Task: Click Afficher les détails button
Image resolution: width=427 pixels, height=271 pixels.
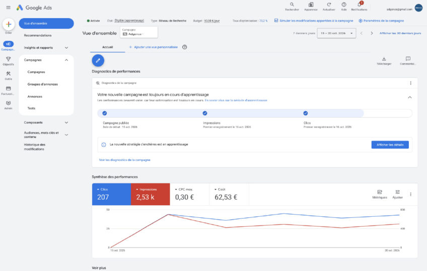Action: click(390, 145)
